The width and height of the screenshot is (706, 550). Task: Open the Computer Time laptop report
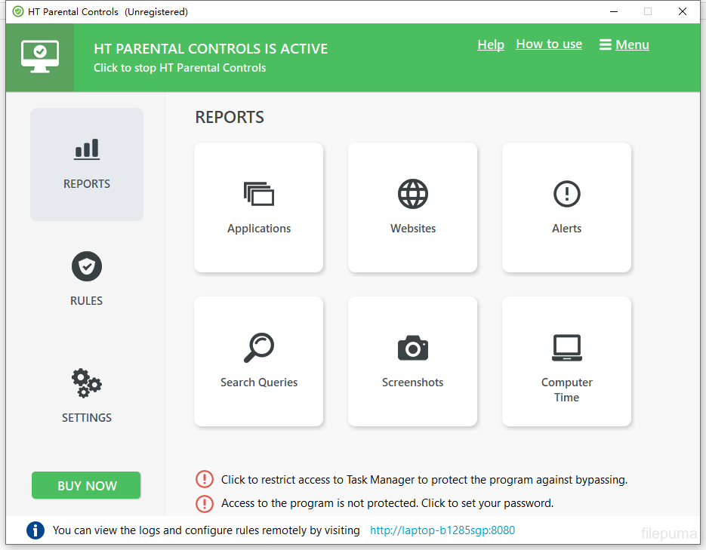coord(566,361)
